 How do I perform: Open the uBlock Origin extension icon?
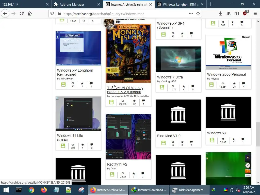(245, 13)
